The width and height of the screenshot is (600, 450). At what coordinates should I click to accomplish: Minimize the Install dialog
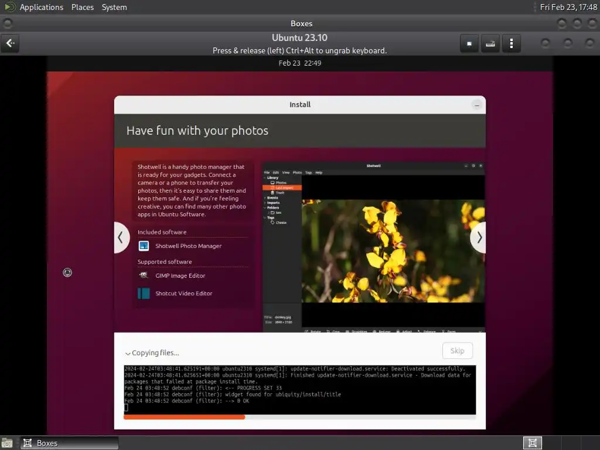(x=477, y=105)
